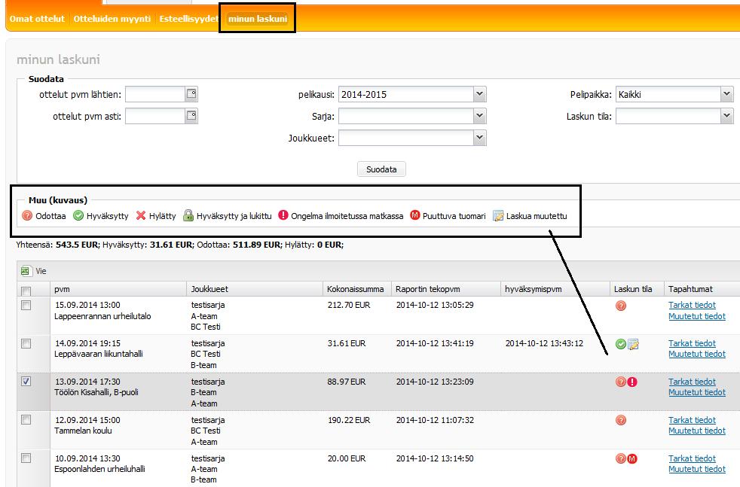
Task: Check the 15.09.2014 Lappeenrannan urheilutalo row
Action: tap(26, 305)
